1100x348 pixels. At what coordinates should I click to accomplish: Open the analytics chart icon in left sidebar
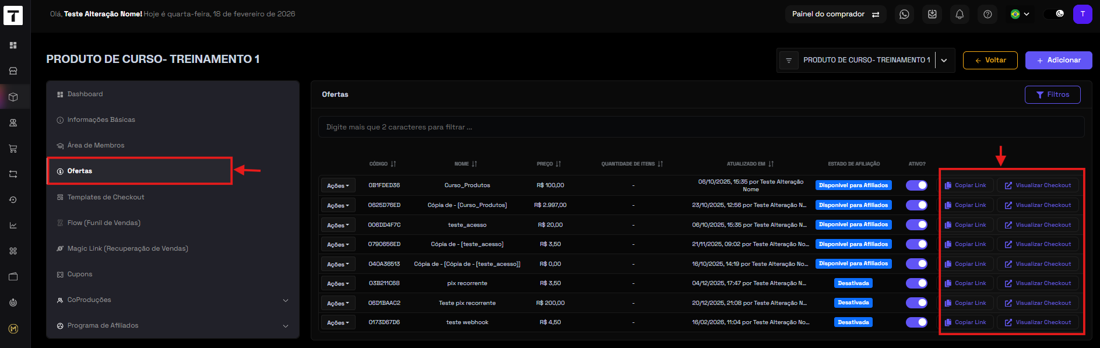pyautogui.click(x=13, y=226)
